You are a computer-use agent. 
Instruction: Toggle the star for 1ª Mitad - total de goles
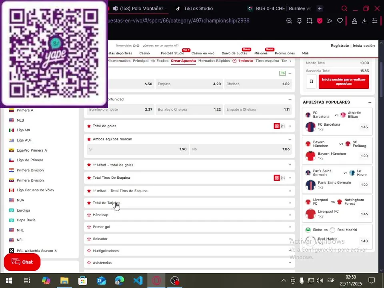pos(89,165)
